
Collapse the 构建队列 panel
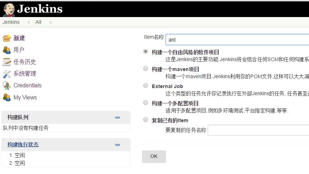click(117, 118)
